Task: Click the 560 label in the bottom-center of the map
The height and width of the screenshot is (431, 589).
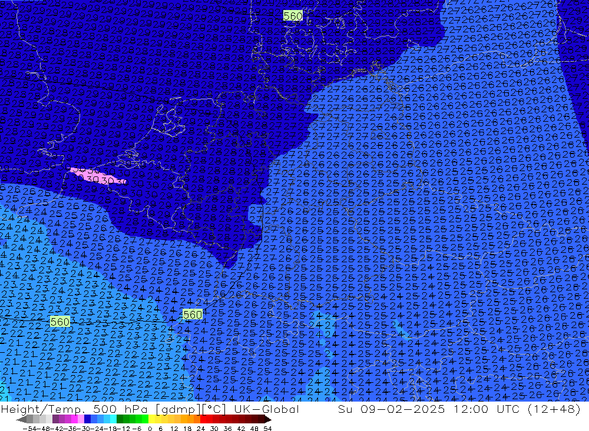Action: [193, 315]
